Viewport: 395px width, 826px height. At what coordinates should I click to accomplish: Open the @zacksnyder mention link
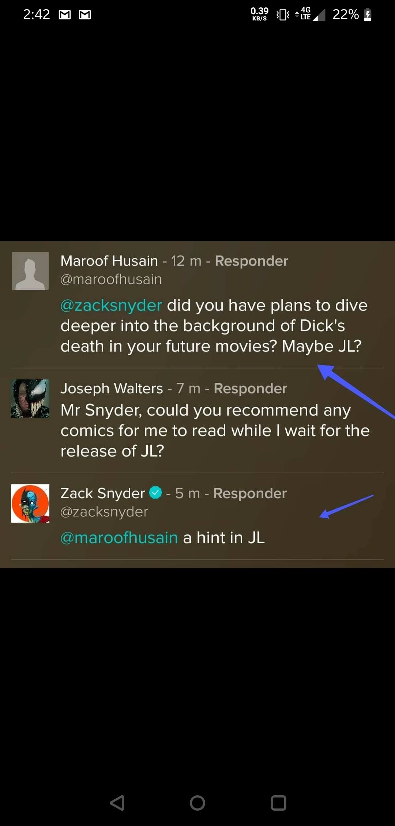pyautogui.click(x=111, y=305)
